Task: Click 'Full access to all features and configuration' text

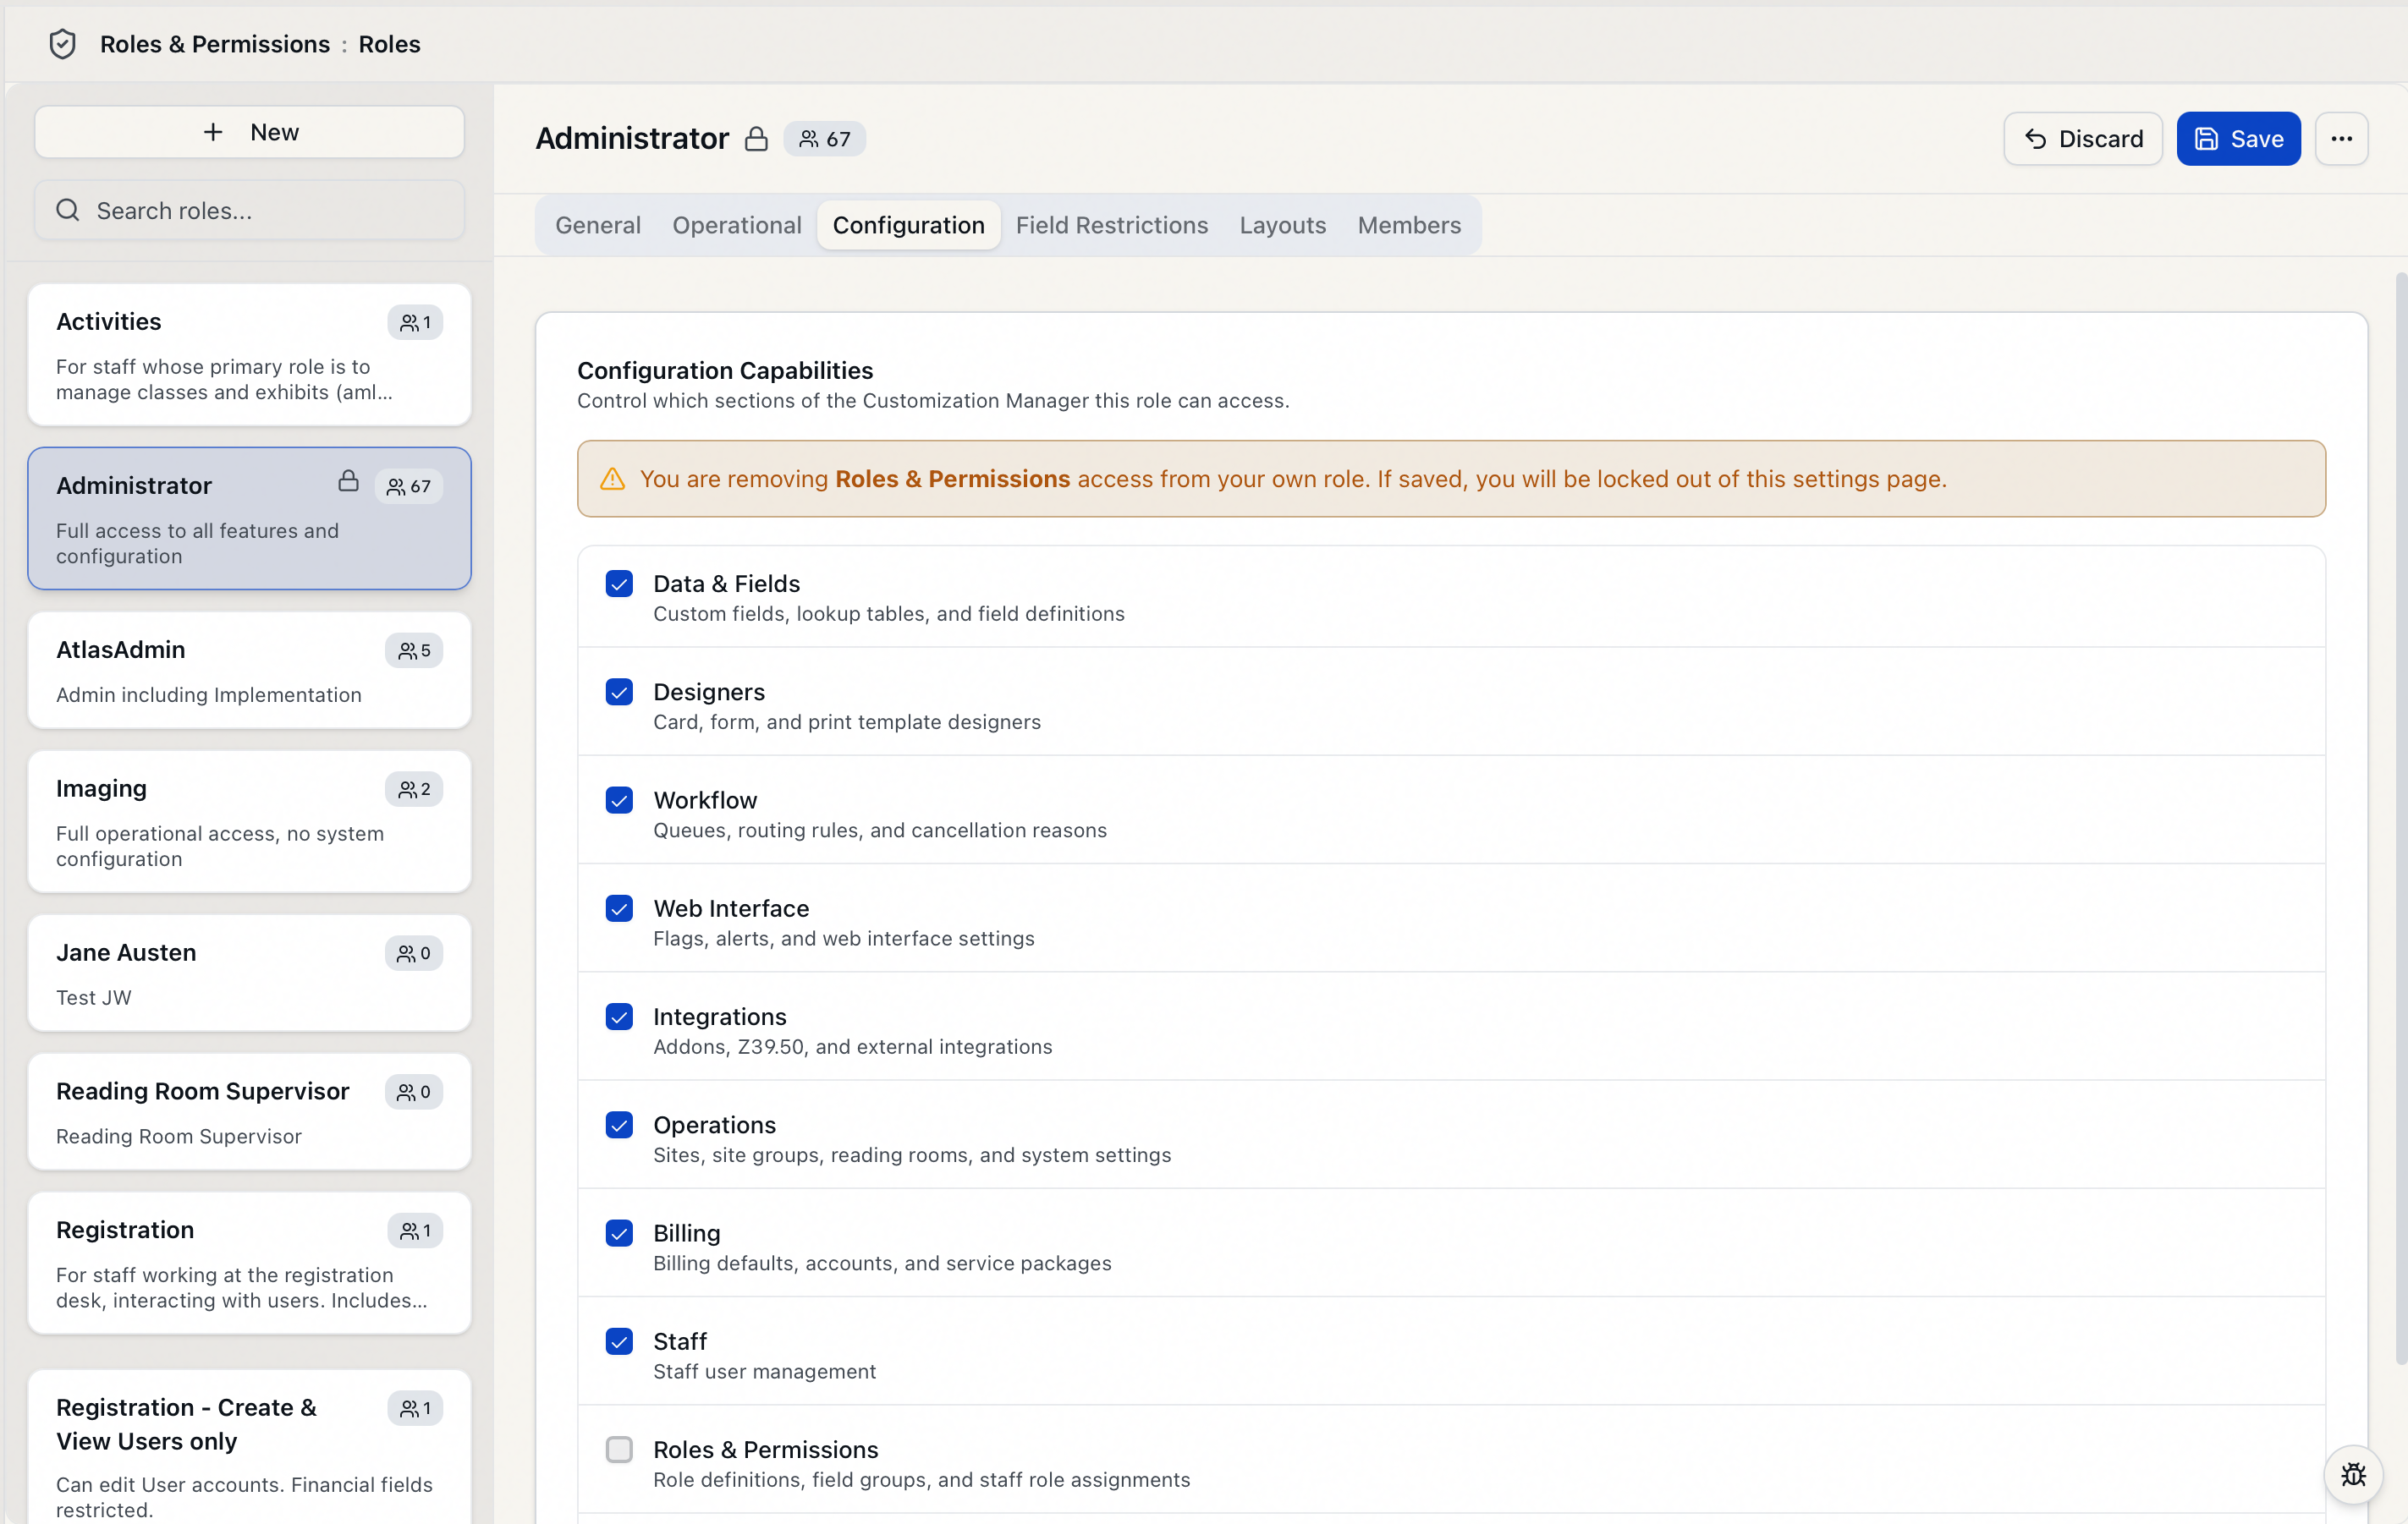Action: point(198,543)
